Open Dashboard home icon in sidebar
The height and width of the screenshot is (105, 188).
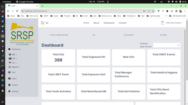click(9, 49)
